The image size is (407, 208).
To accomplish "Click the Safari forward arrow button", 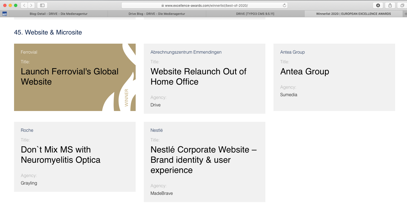I will tap(31, 5).
